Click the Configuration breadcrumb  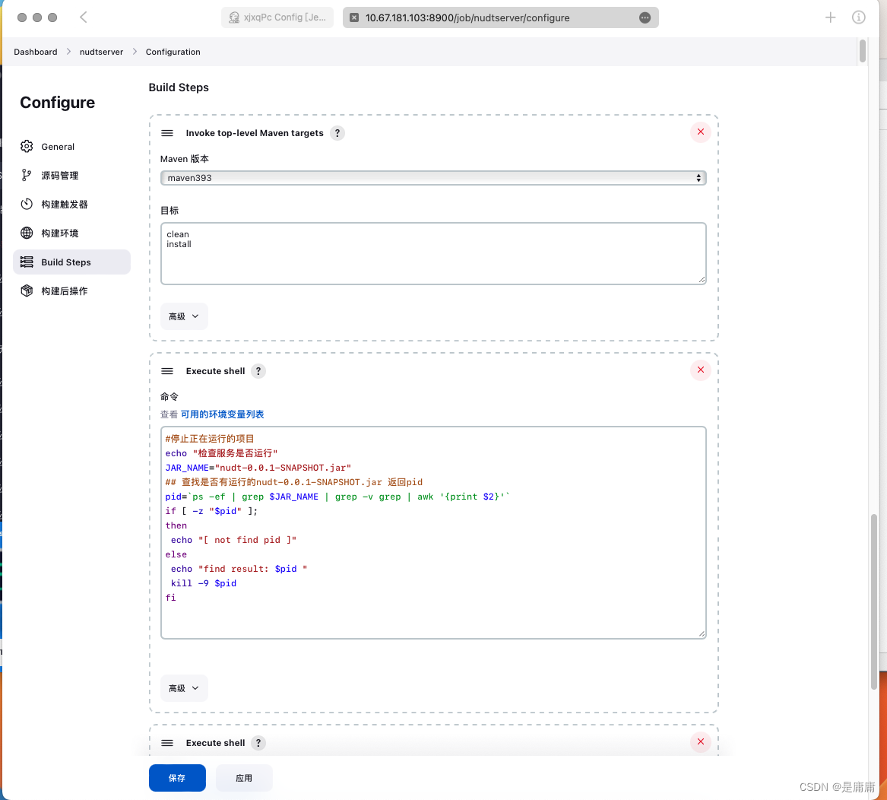point(173,52)
